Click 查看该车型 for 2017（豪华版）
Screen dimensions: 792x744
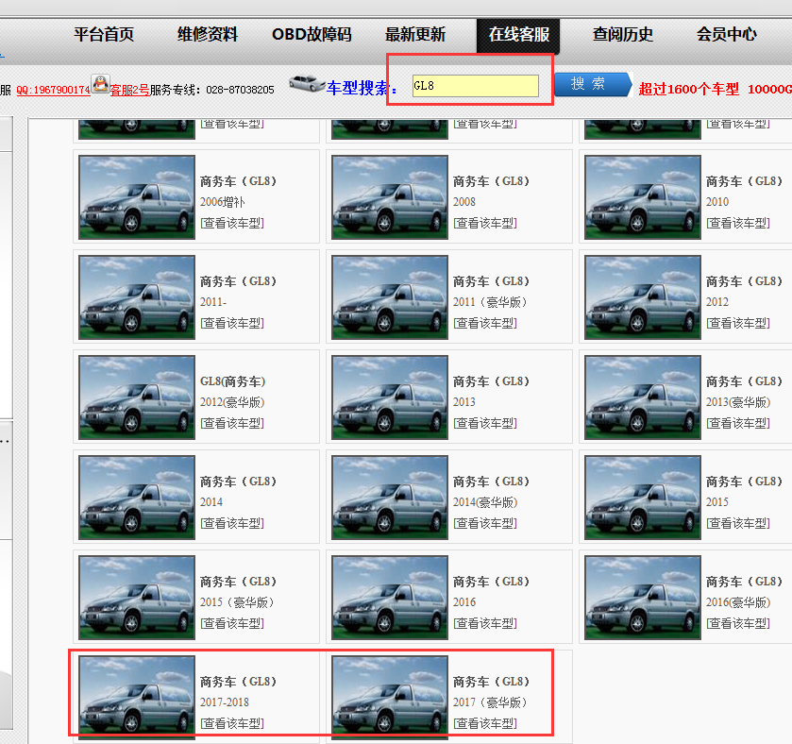click(x=485, y=723)
